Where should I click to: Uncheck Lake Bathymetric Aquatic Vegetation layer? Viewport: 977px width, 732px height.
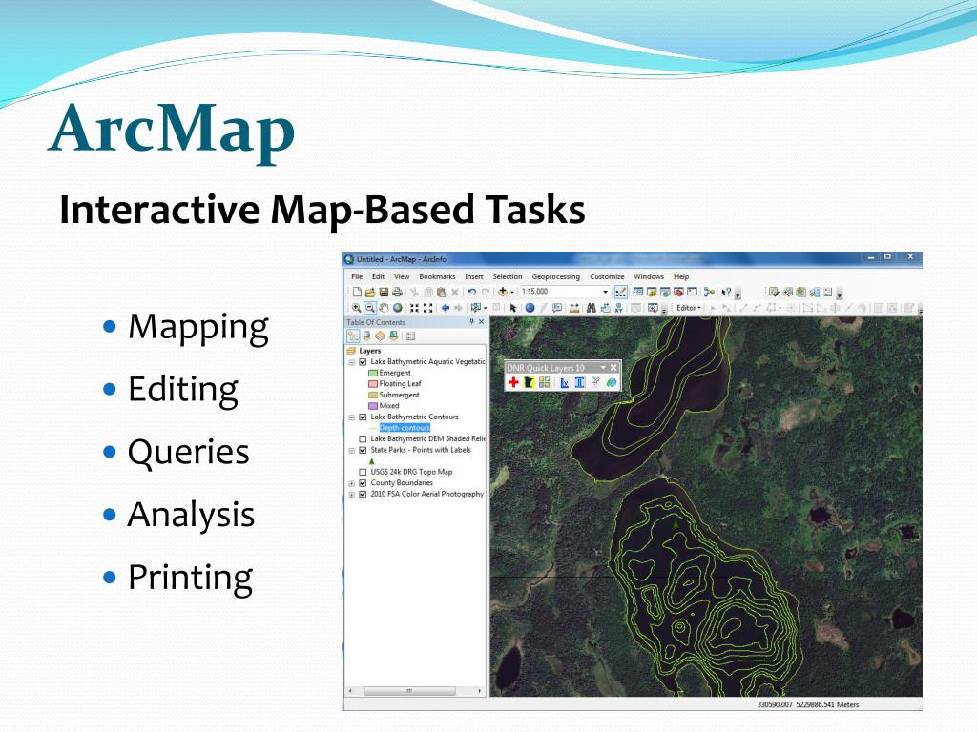coord(363,361)
